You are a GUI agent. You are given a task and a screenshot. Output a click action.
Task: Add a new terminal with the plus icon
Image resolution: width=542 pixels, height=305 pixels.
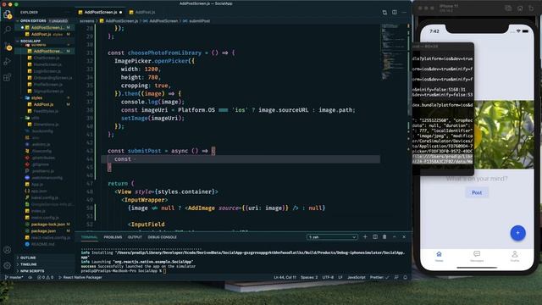point(365,237)
